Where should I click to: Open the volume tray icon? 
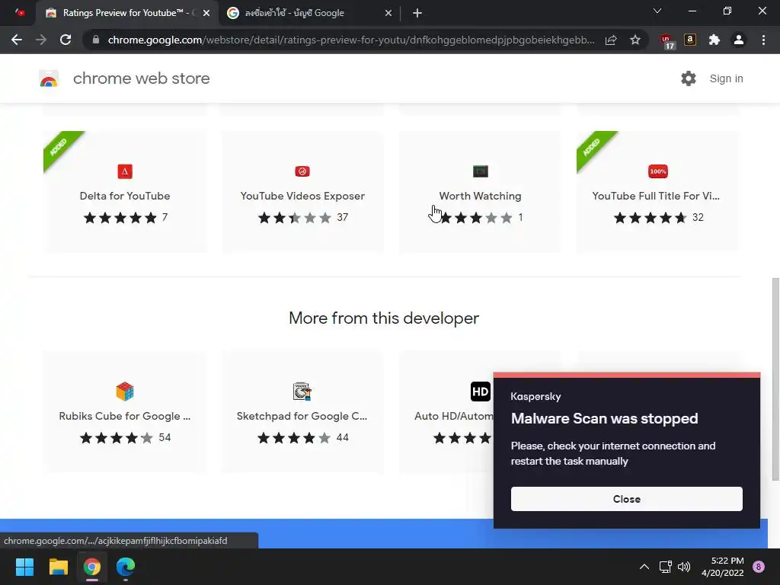coord(685,567)
